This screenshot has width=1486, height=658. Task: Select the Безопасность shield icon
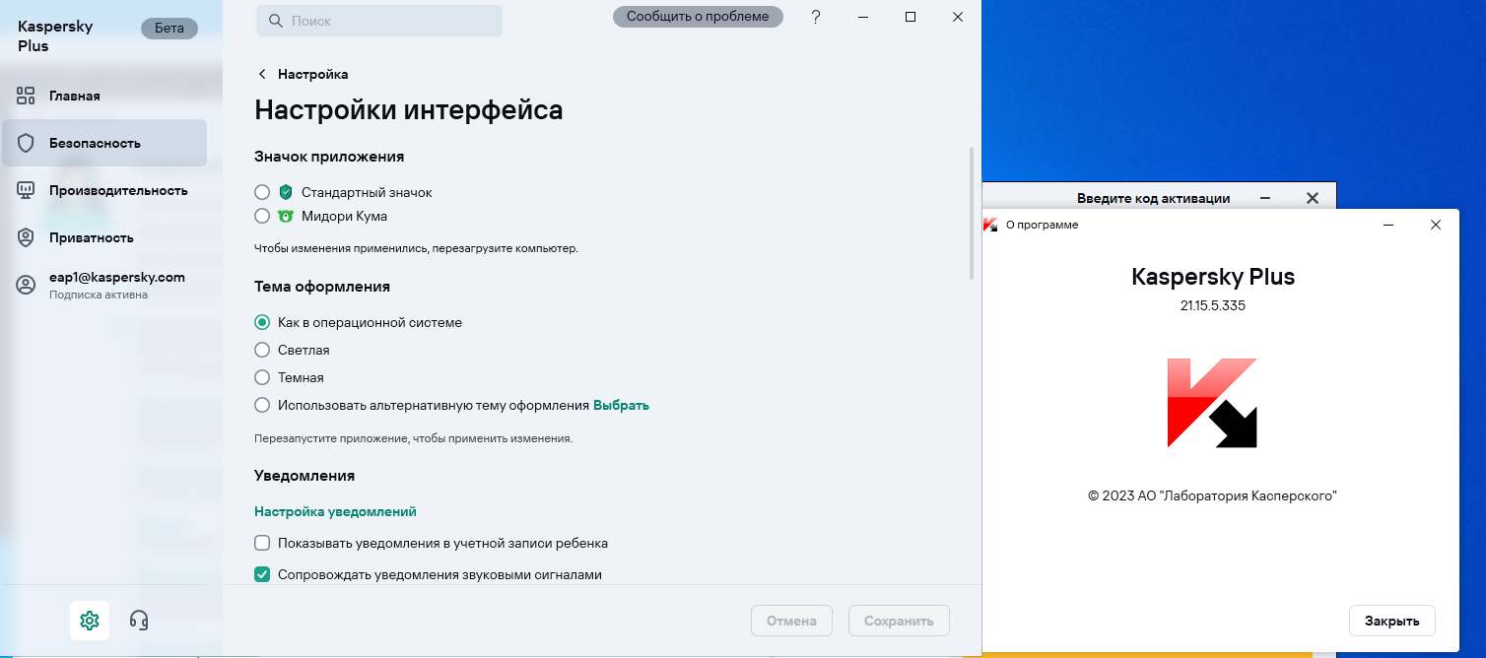click(x=26, y=143)
